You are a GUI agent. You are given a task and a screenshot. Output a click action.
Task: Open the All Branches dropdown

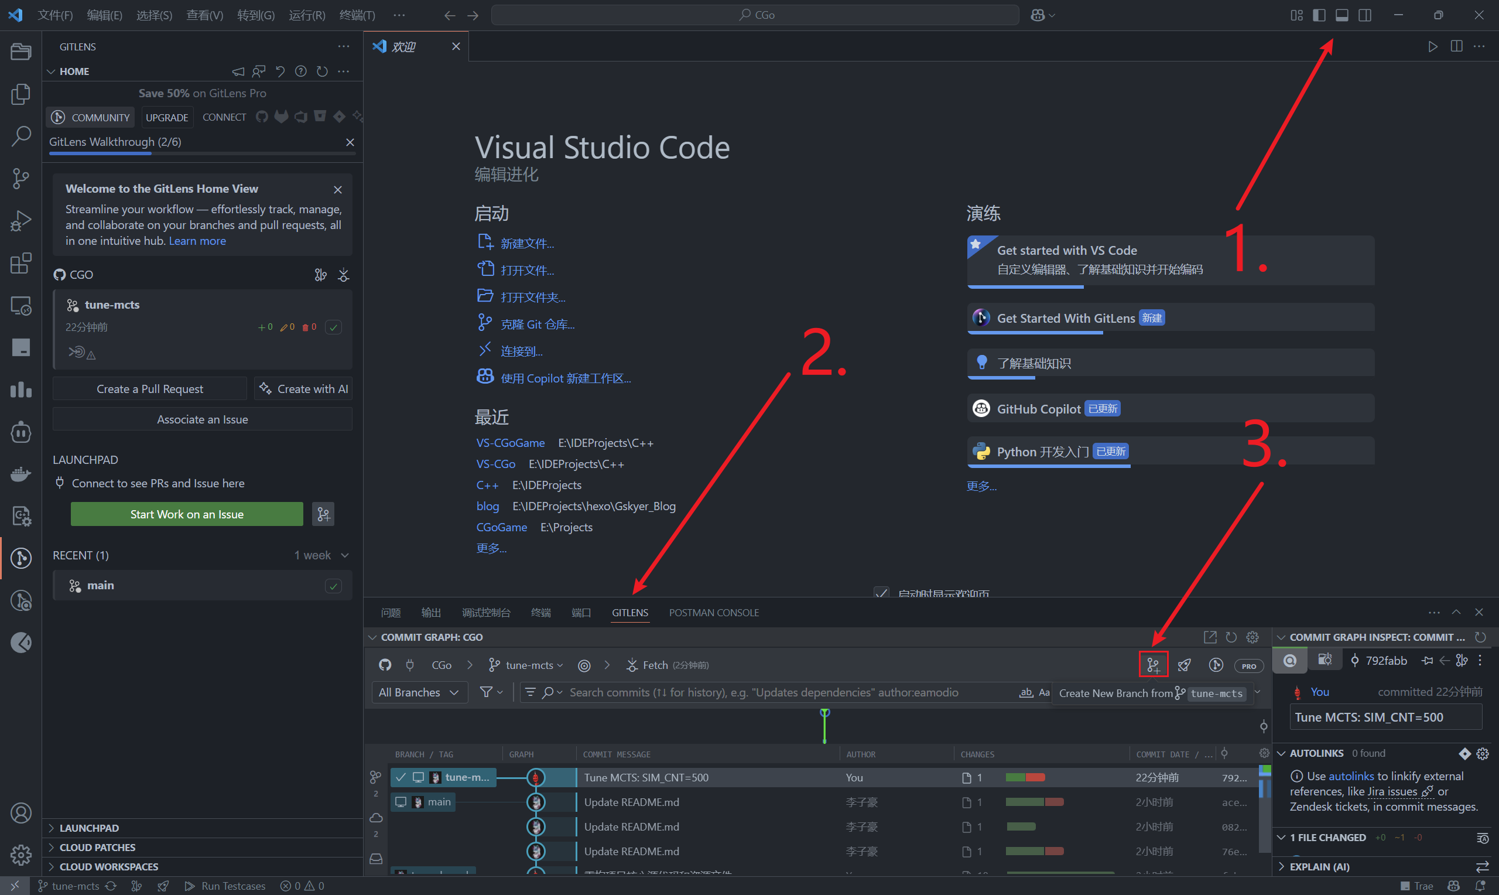pos(419,692)
